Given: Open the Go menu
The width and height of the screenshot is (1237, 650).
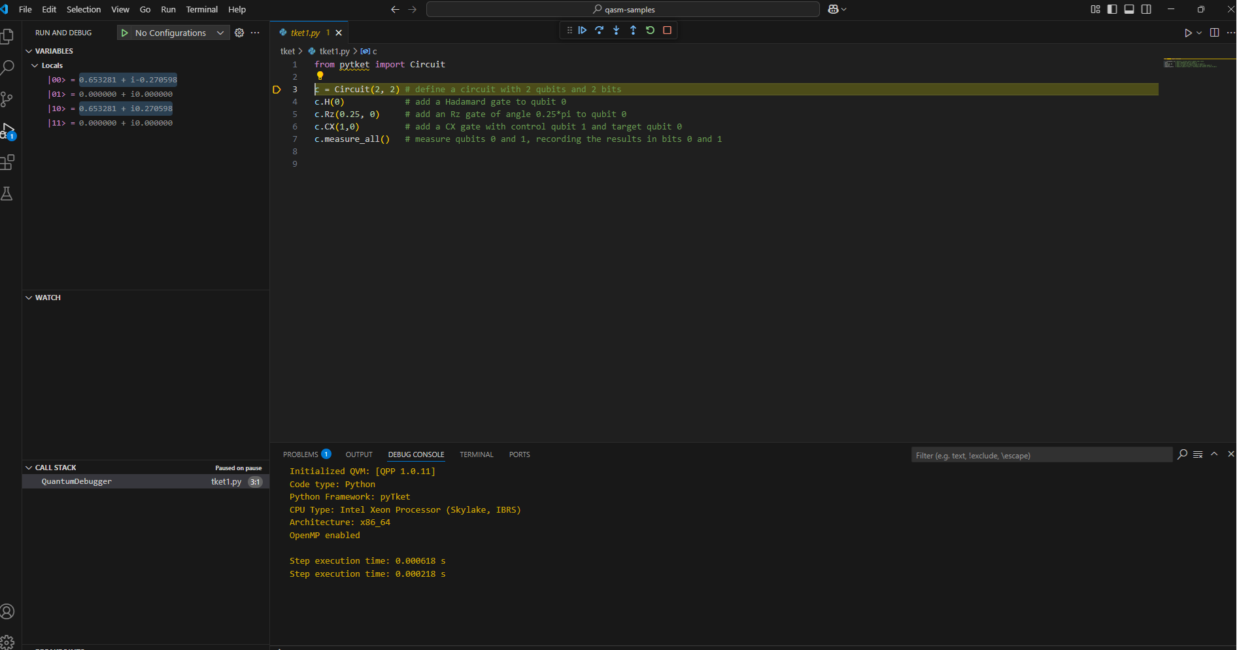Looking at the screenshot, I should [145, 9].
